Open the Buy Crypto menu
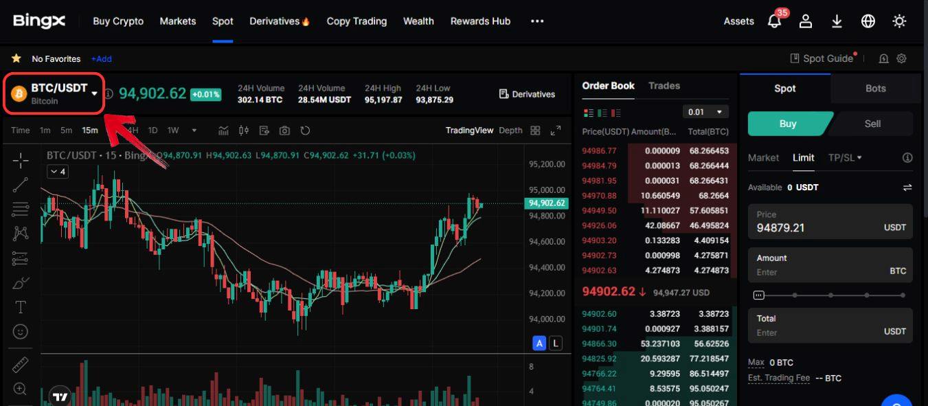 click(x=118, y=21)
